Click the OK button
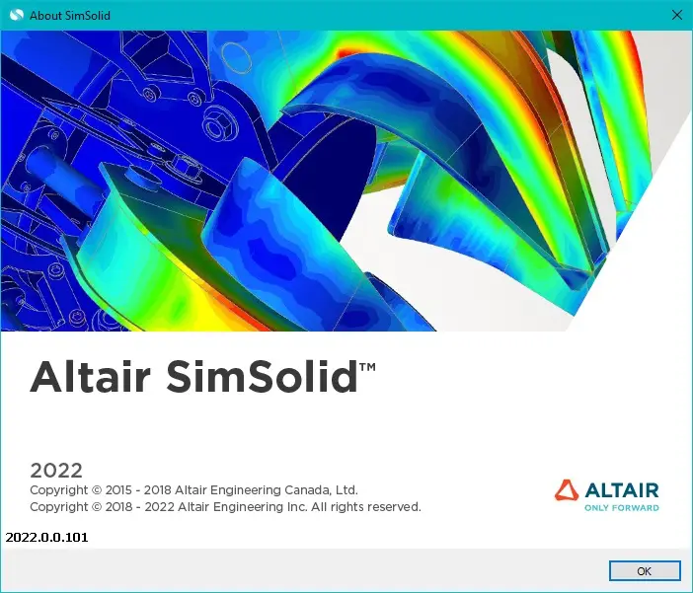Viewport: 693px width, 593px height. click(645, 571)
